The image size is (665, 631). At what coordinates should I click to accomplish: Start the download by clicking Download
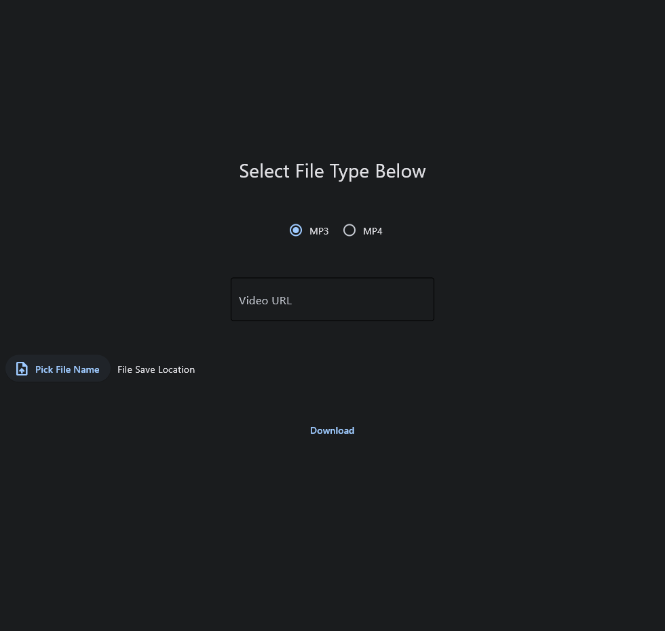pos(332,430)
